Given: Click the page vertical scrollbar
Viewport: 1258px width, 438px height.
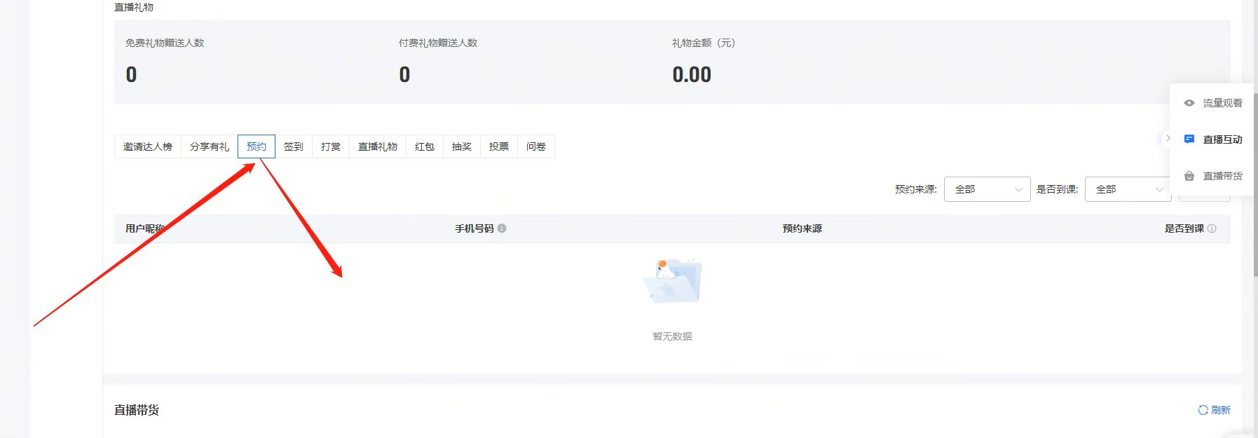Looking at the screenshot, I should (x=1254, y=184).
